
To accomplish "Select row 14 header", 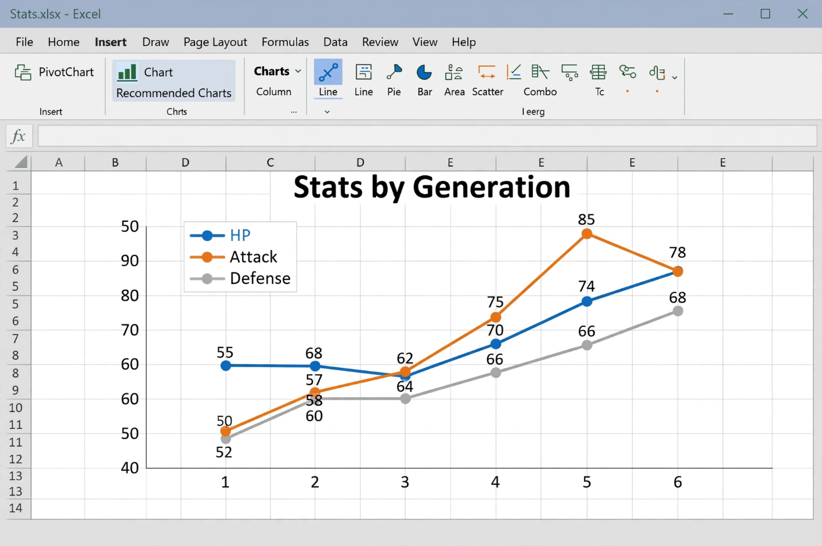I will pos(16,508).
